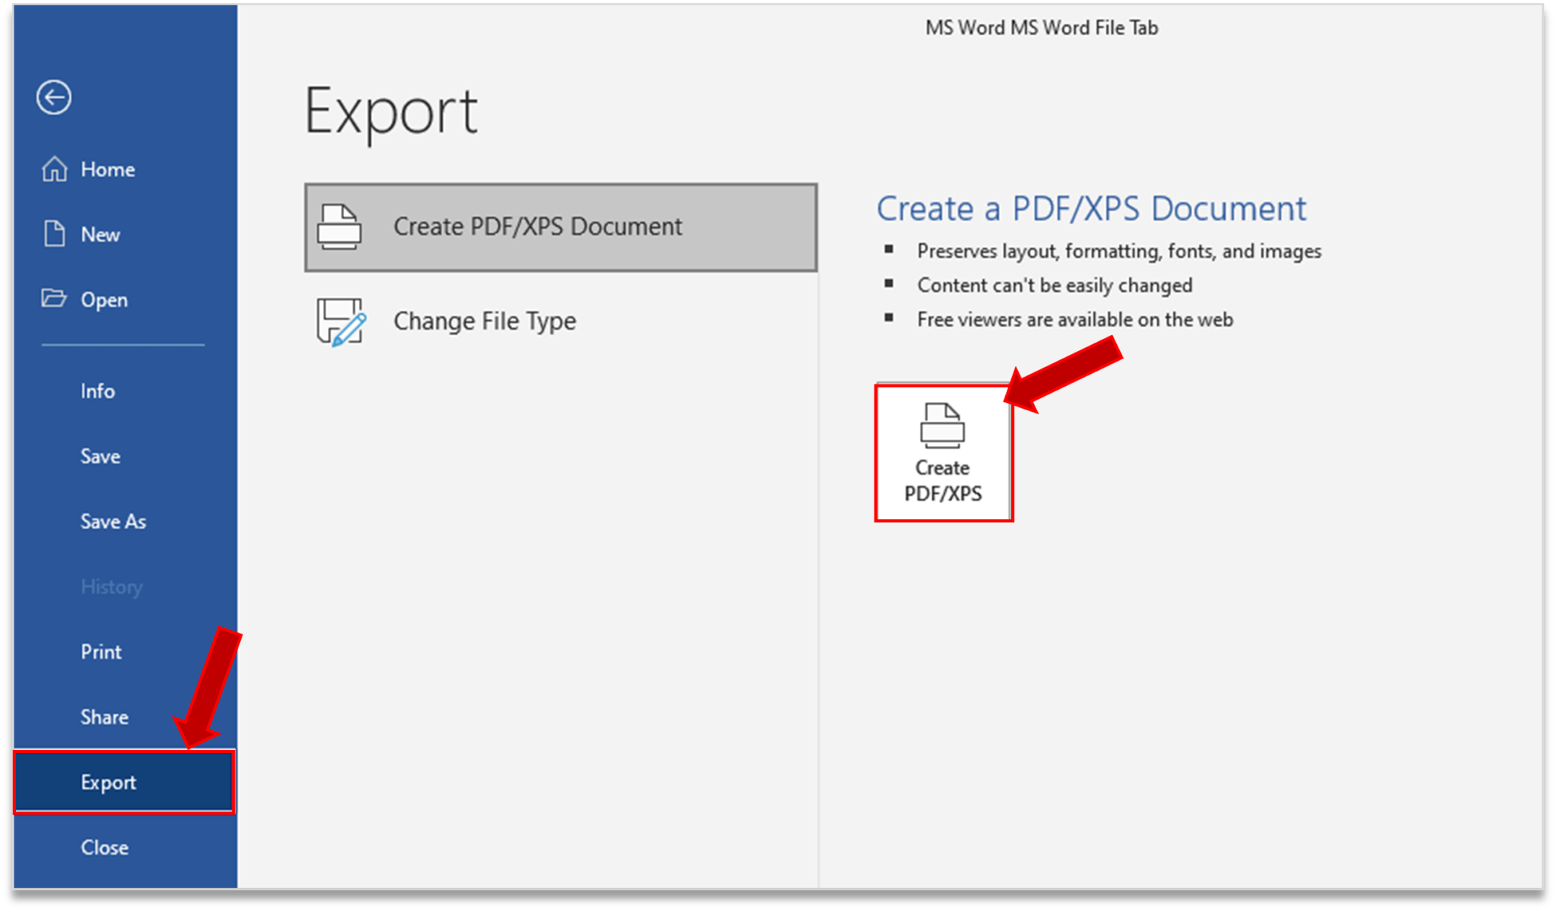Open the Info pane

(97, 391)
